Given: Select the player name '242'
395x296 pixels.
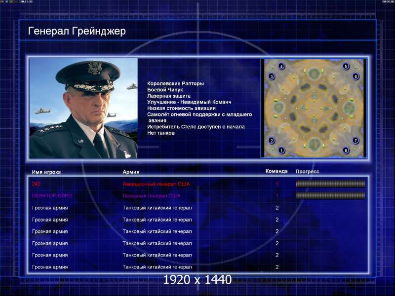Looking at the screenshot, I should [36, 184].
